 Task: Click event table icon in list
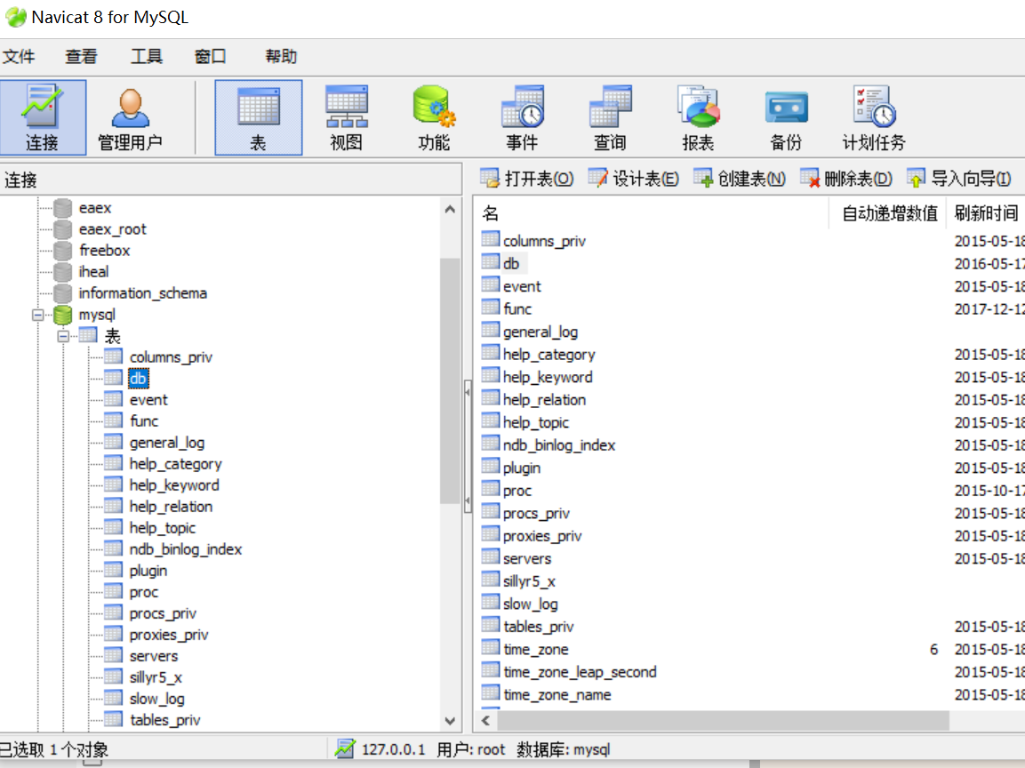pyautogui.click(x=490, y=284)
